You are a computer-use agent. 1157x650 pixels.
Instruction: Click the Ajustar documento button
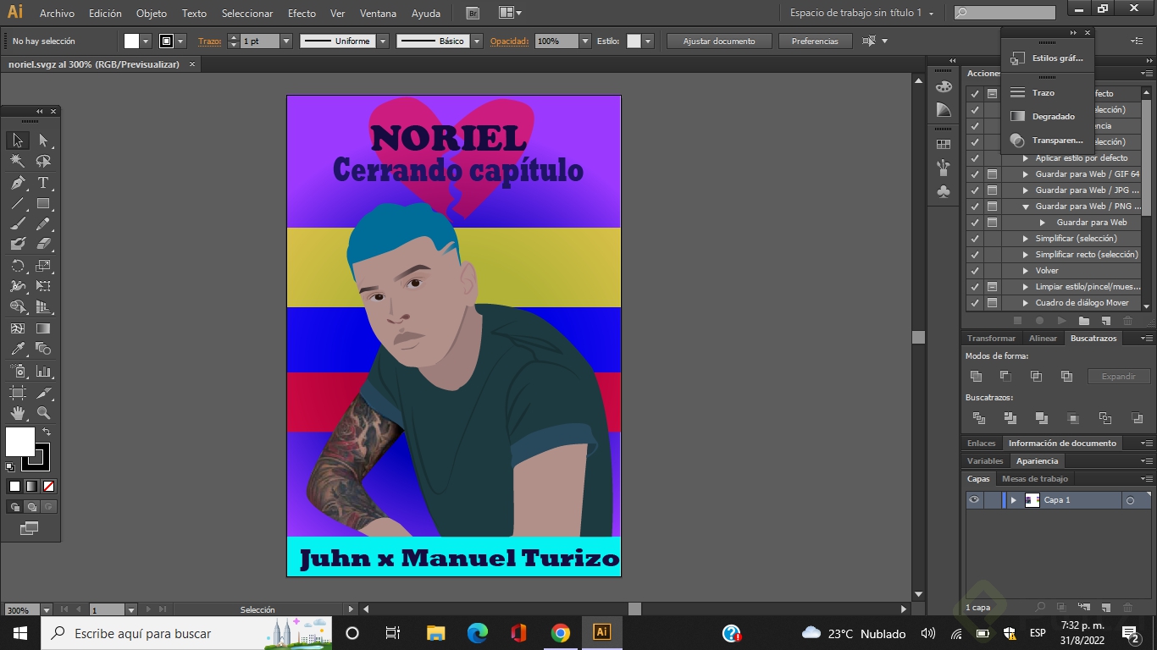click(x=718, y=40)
